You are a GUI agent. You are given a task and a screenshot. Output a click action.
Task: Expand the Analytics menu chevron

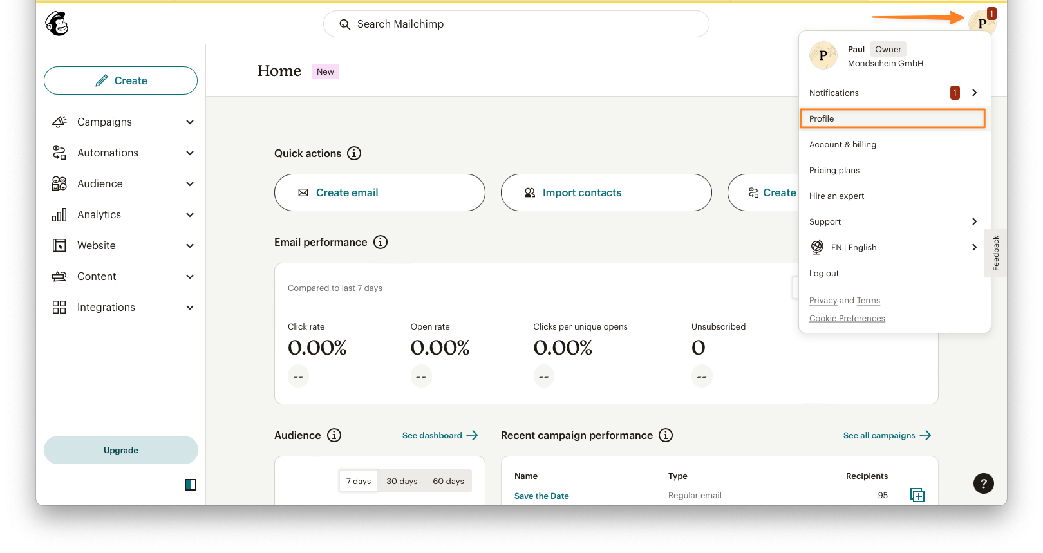click(190, 214)
